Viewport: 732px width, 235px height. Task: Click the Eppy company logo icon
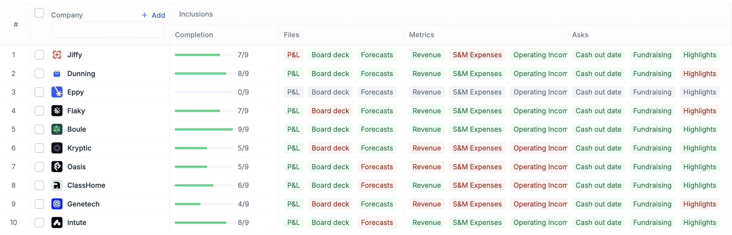coord(57,92)
